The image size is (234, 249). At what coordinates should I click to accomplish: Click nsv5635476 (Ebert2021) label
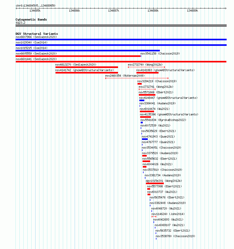coord(167,197)
